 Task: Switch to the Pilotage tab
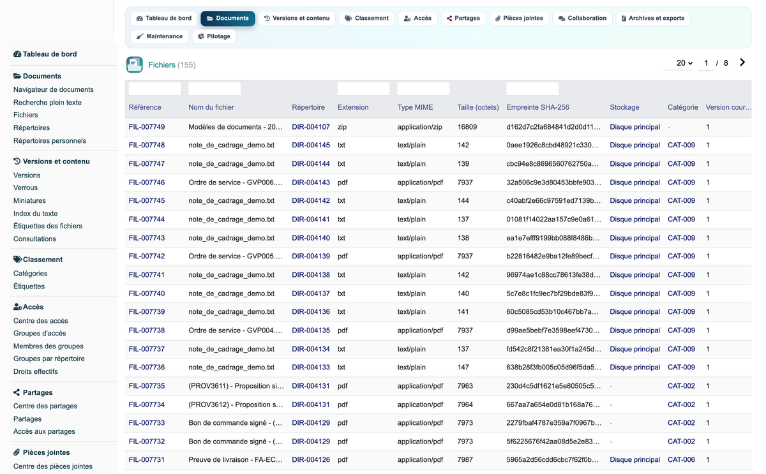click(x=214, y=36)
